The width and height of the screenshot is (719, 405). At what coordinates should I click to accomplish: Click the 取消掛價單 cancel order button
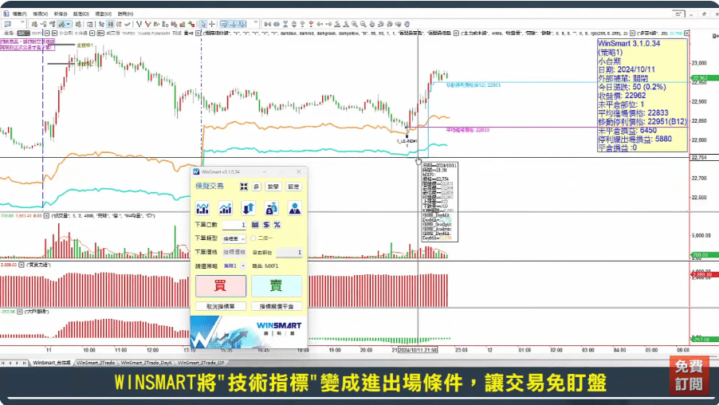tap(221, 306)
